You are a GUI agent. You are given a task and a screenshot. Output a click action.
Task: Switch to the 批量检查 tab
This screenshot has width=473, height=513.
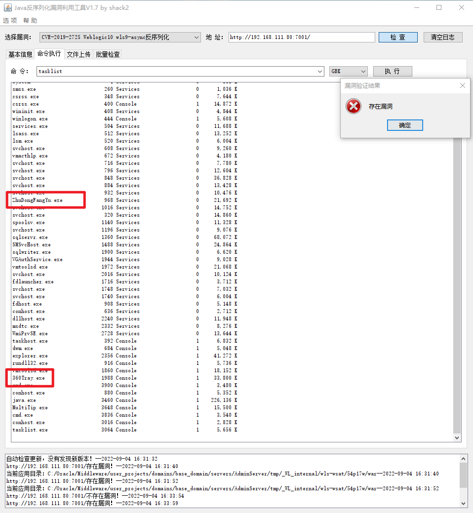(108, 54)
